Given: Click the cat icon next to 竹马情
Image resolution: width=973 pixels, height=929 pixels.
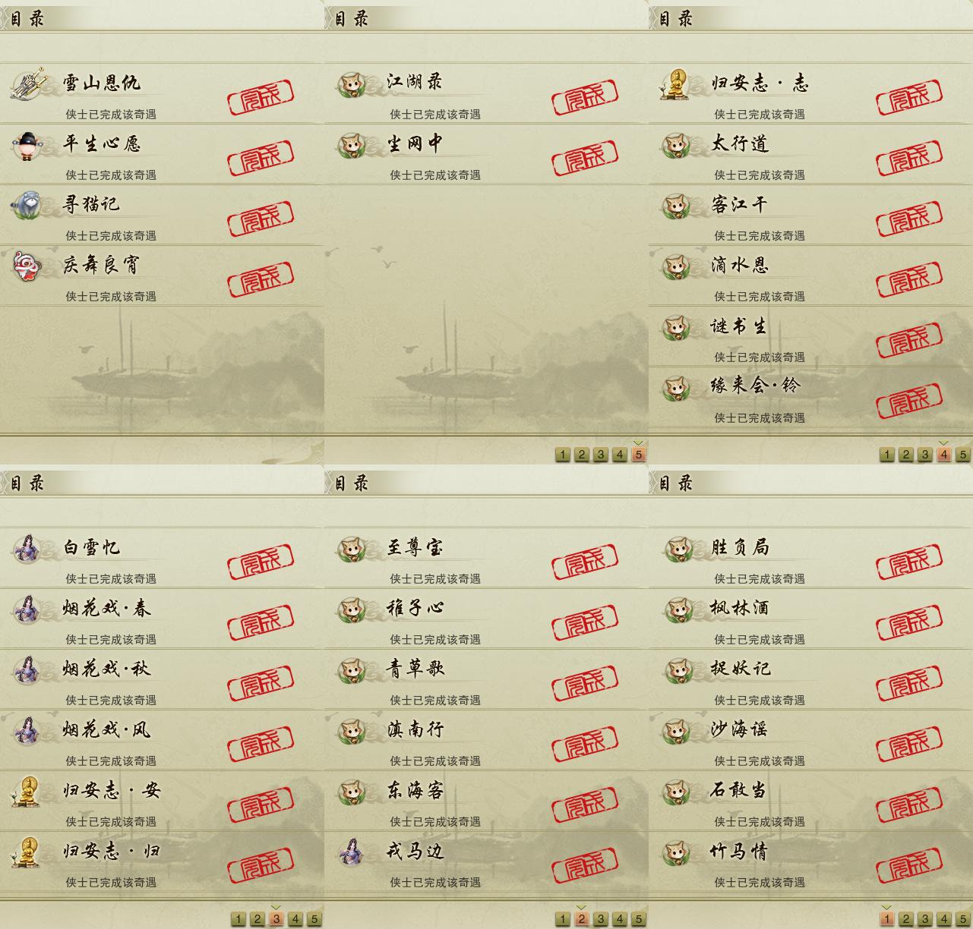Looking at the screenshot, I should tap(676, 852).
